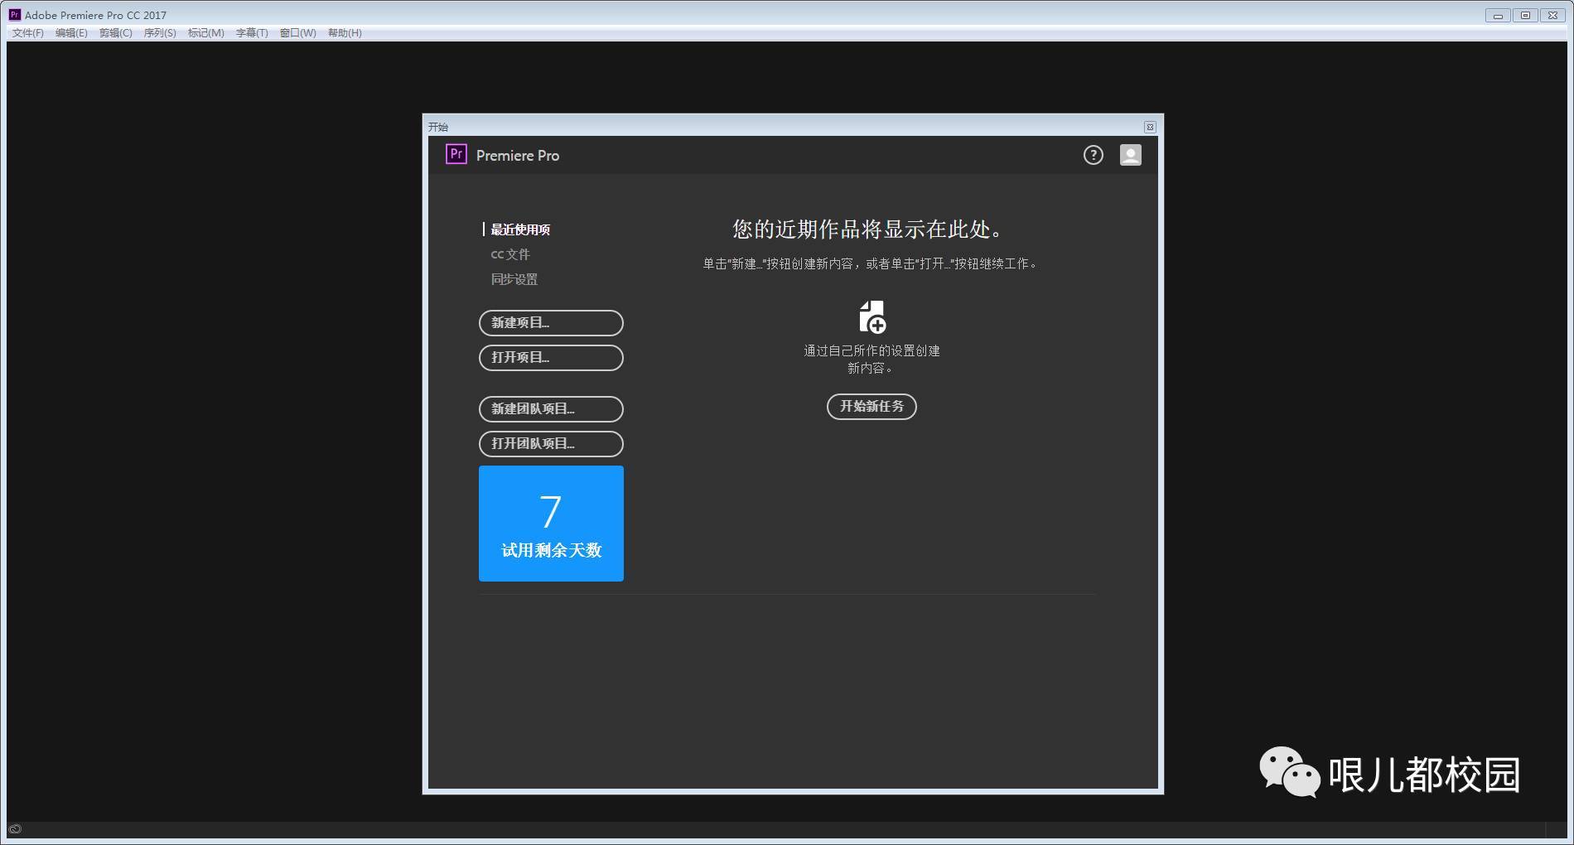Screen dimensions: 1574x845
Task: Select the 最近使用项 tab
Action: point(520,229)
